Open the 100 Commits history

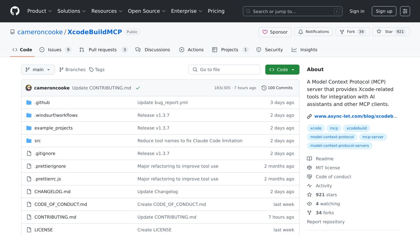[x=277, y=88]
